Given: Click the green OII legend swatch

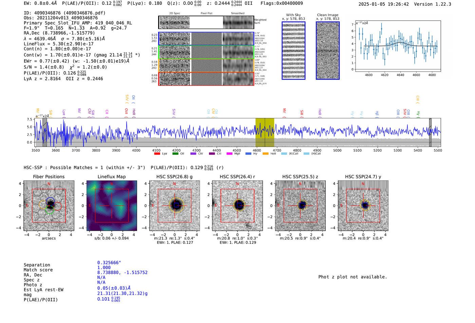Looking at the screenshot, I should [x=175, y=154].
